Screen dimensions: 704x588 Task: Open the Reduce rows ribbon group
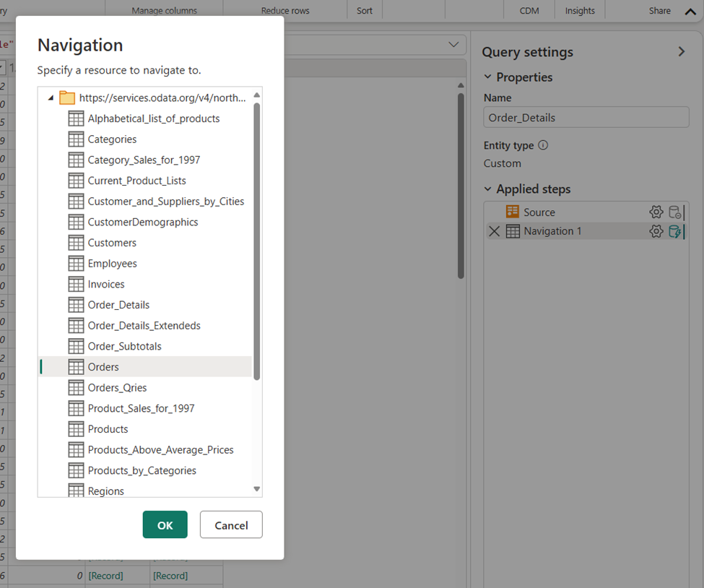pyautogui.click(x=285, y=10)
